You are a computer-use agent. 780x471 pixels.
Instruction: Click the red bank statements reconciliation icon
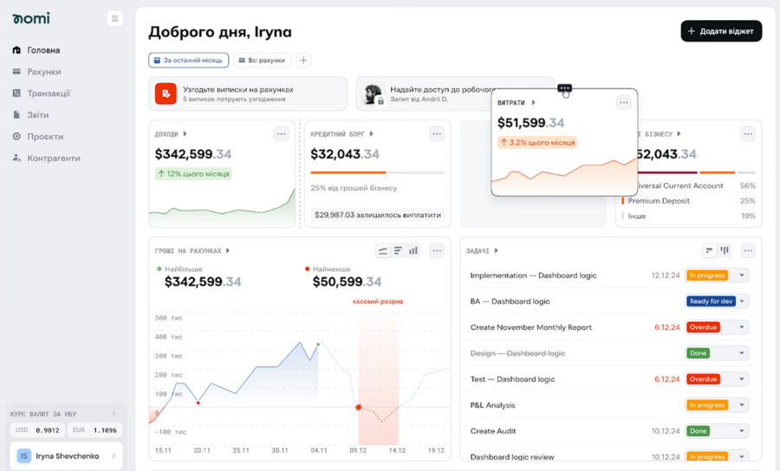(166, 94)
